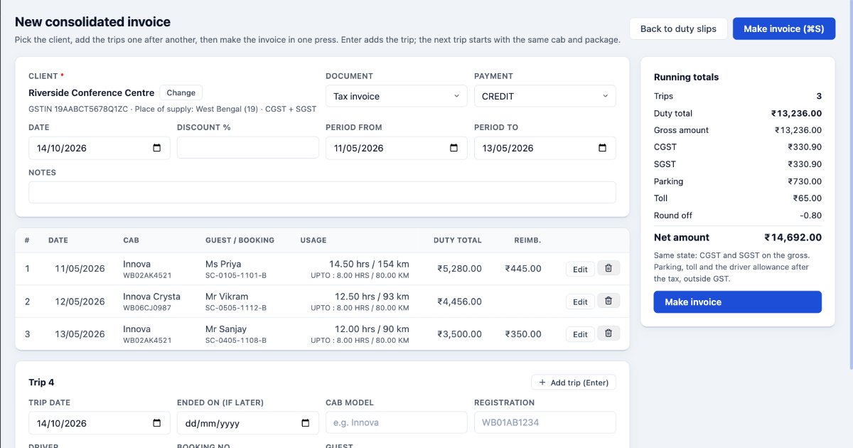Viewport: 853px width, 448px height.
Task: Open calendar picker on Trip Date field
Action: click(157, 422)
